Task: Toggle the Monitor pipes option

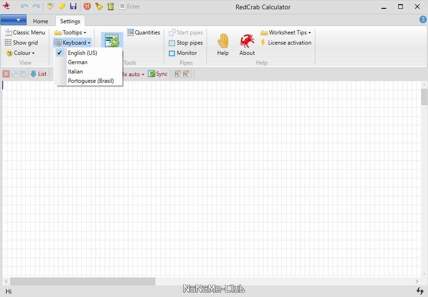Action: click(x=183, y=53)
